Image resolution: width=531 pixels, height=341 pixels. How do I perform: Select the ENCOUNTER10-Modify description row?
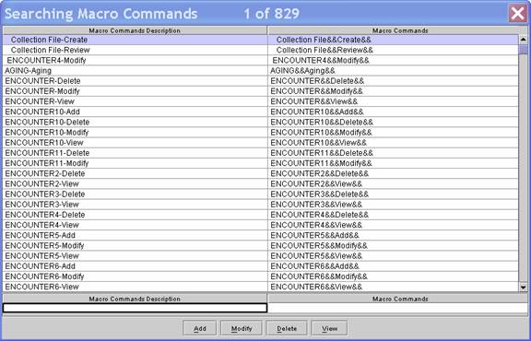[135, 133]
